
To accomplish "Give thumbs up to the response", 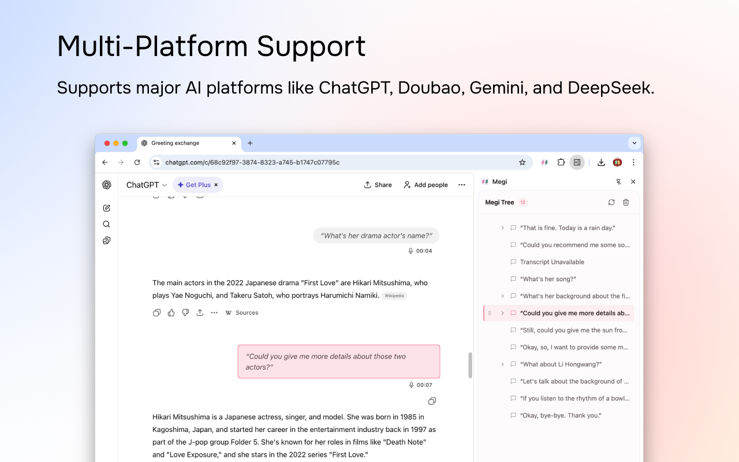I will pyautogui.click(x=171, y=312).
